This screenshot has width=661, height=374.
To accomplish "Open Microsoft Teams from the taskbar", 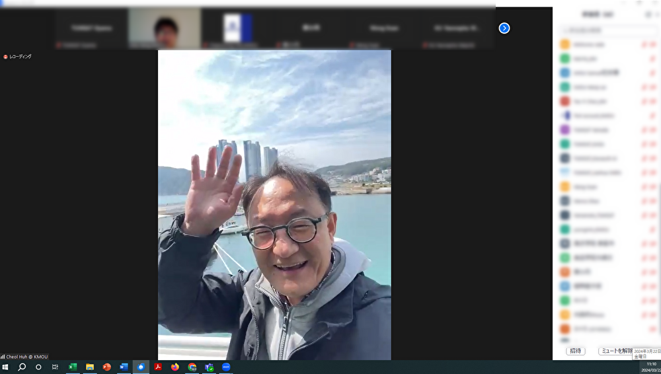I will (x=209, y=367).
